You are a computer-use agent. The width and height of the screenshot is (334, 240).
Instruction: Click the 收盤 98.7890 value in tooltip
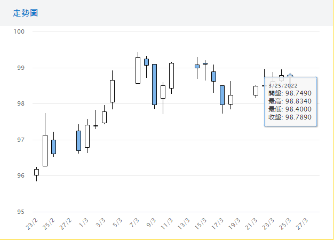click(x=290, y=117)
